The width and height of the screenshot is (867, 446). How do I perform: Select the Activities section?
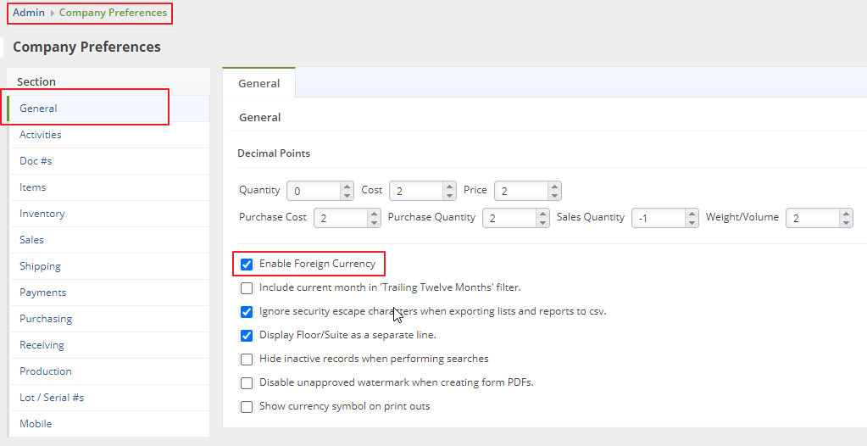41,135
